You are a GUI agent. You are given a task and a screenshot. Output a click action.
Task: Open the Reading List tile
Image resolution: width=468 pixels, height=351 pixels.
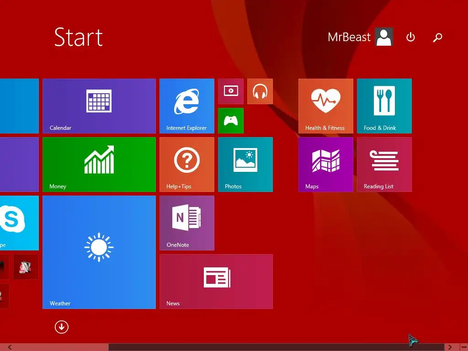384,165
